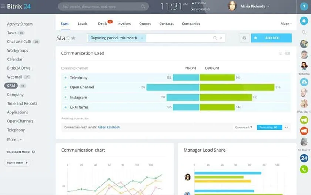Click the list view icon in Communication Load

281,53
